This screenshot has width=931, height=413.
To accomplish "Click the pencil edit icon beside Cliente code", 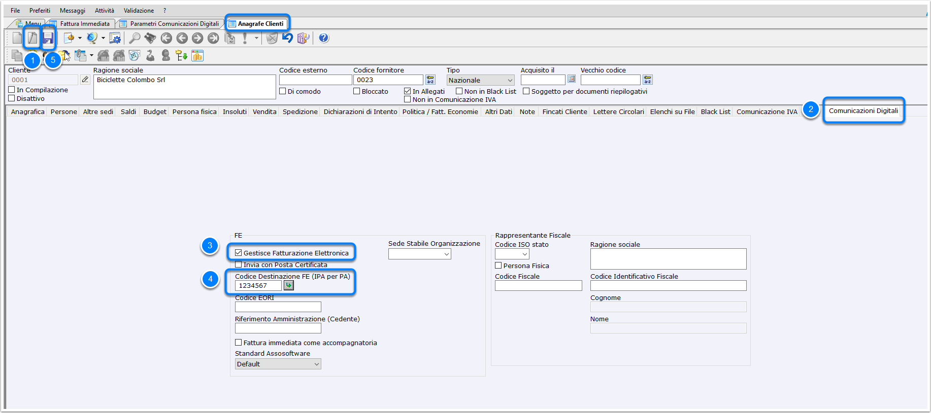I will click(x=85, y=80).
